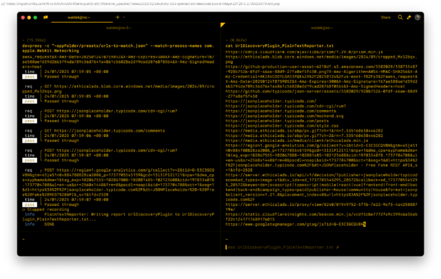Toggle the left panel icon beside window controls
The height and width of the screenshot is (279, 441).
[45, 16]
